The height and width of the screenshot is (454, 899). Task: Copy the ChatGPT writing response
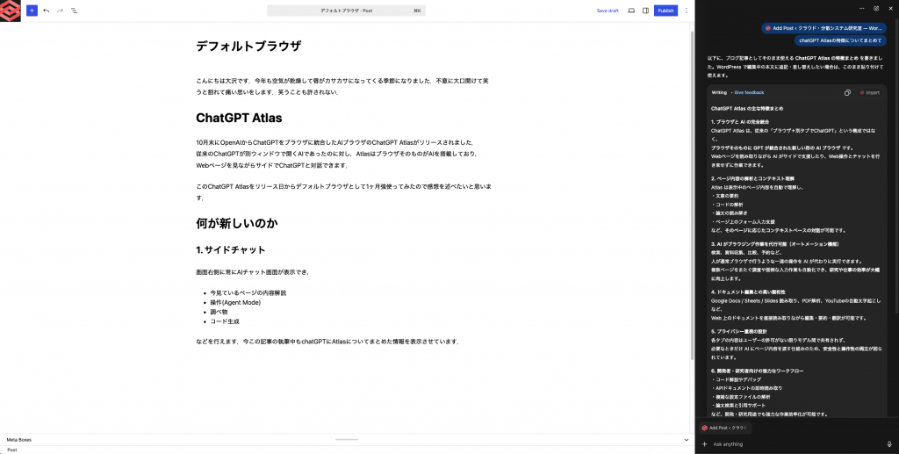click(x=847, y=92)
